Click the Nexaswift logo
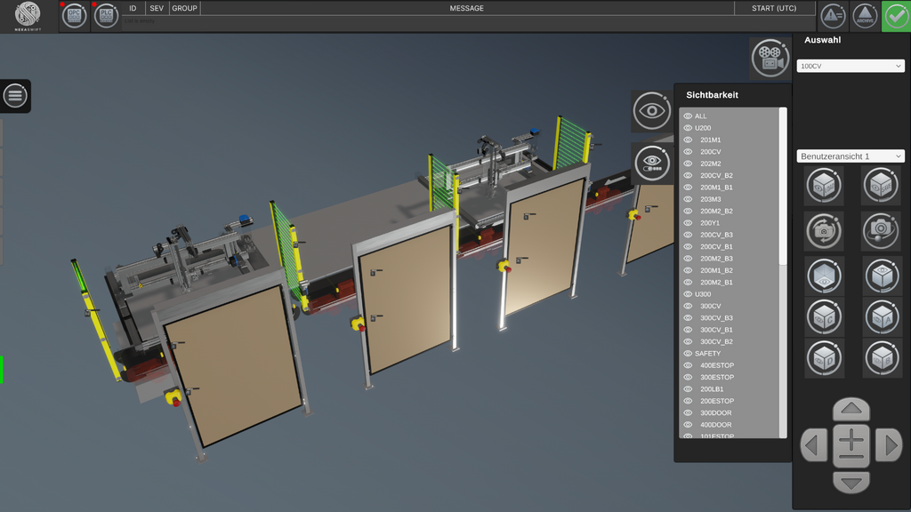 28,16
